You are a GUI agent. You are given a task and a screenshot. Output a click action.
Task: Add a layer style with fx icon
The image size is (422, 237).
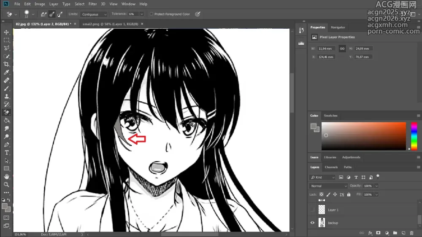click(370, 233)
